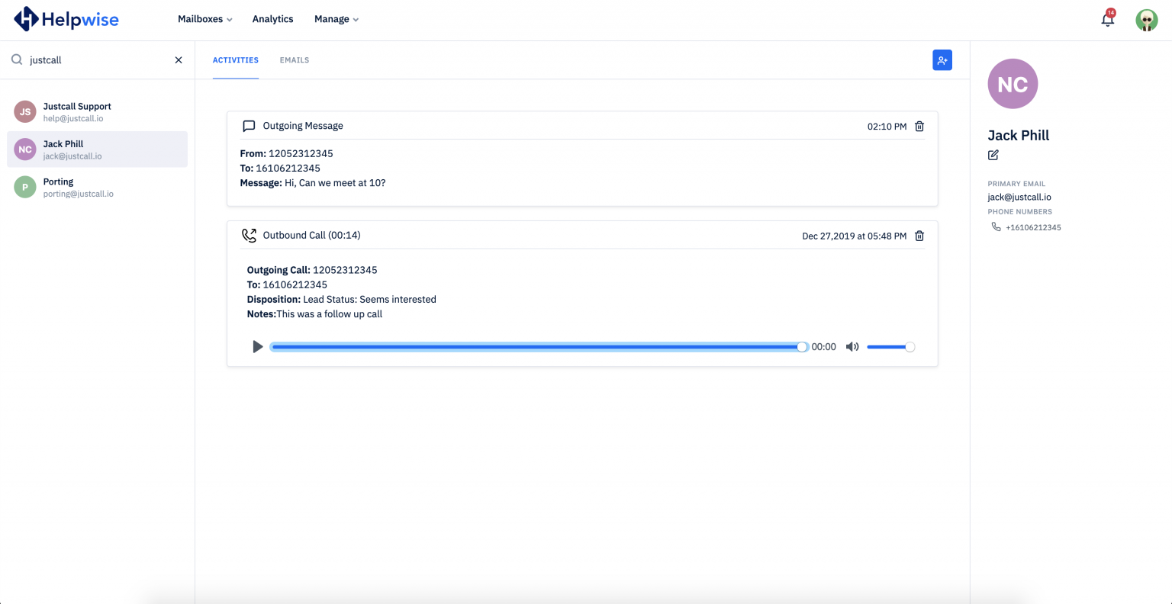Clear the justcall search with the X

tap(178, 59)
